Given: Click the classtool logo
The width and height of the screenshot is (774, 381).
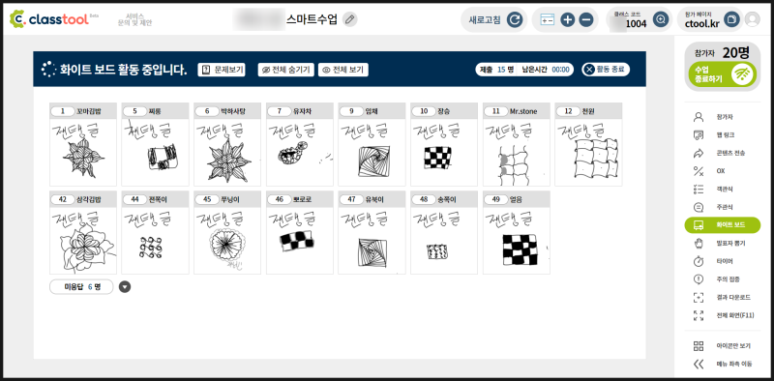Looking at the screenshot, I should coord(54,19).
